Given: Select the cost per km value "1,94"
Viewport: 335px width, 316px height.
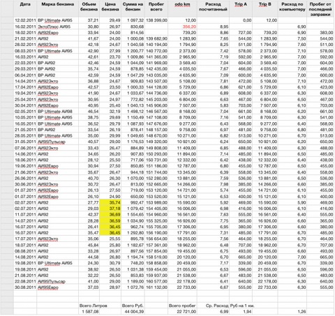Looking at the screenshot, I should click(241, 312).
